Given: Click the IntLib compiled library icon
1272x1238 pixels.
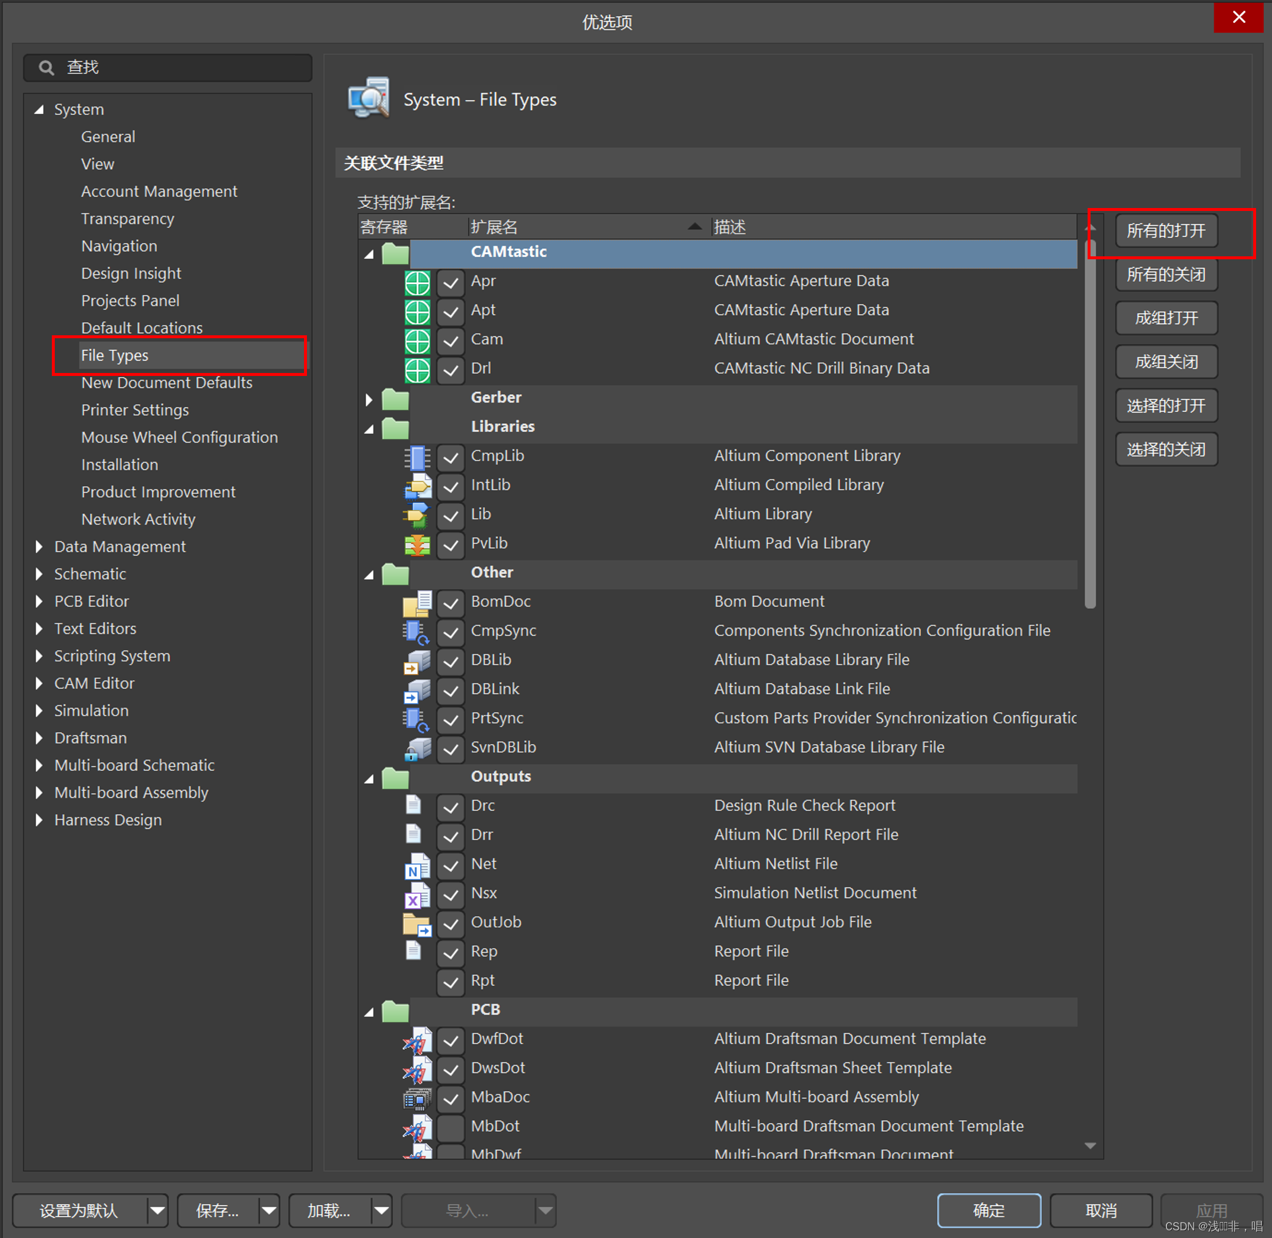Looking at the screenshot, I should click(x=417, y=486).
